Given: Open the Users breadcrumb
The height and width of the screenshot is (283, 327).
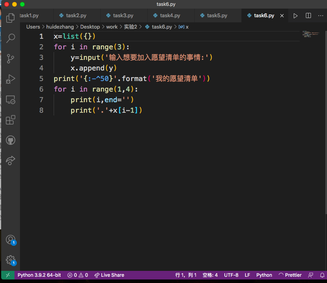Looking at the screenshot, I should (x=33, y=27).
